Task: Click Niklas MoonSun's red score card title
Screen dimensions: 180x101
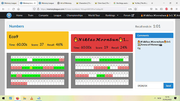Action: tap(101, 40)
